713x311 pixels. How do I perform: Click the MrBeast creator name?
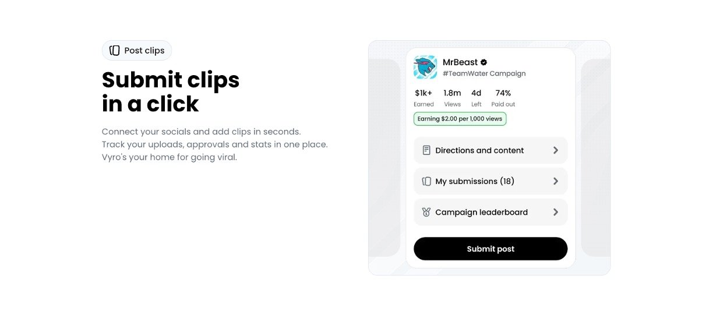(460, 62)
